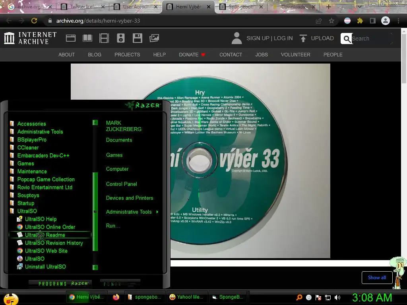This screenshot has width=407, height=305.
Task: Open Documents from the start menu
Action: (x=119, y=140)
